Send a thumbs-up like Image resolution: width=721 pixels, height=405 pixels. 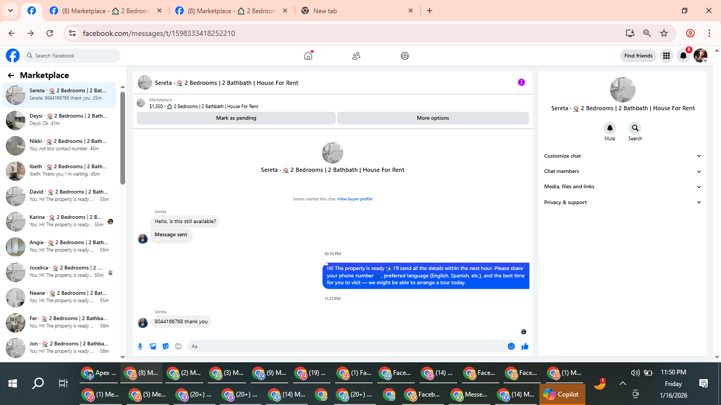525,346
